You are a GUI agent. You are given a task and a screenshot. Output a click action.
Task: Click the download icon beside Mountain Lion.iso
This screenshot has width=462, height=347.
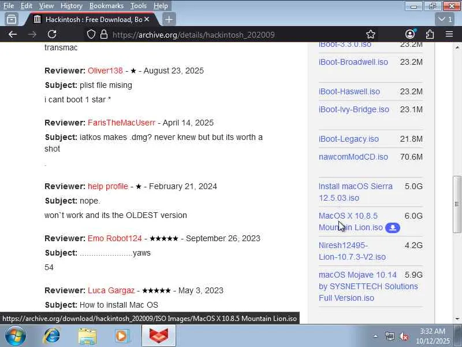click(x=393, y=228)
